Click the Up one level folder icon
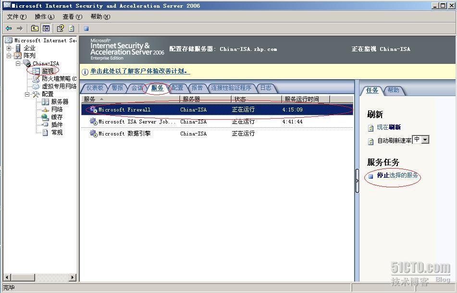This screenshot has height=293, width=457. click(x=35, y=28)
